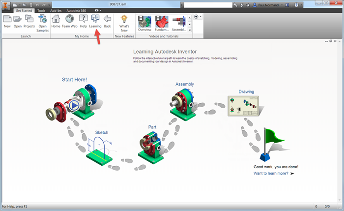
Task: Open the New file dropdown arrow in title bar
Action: [x=19, y=5]
